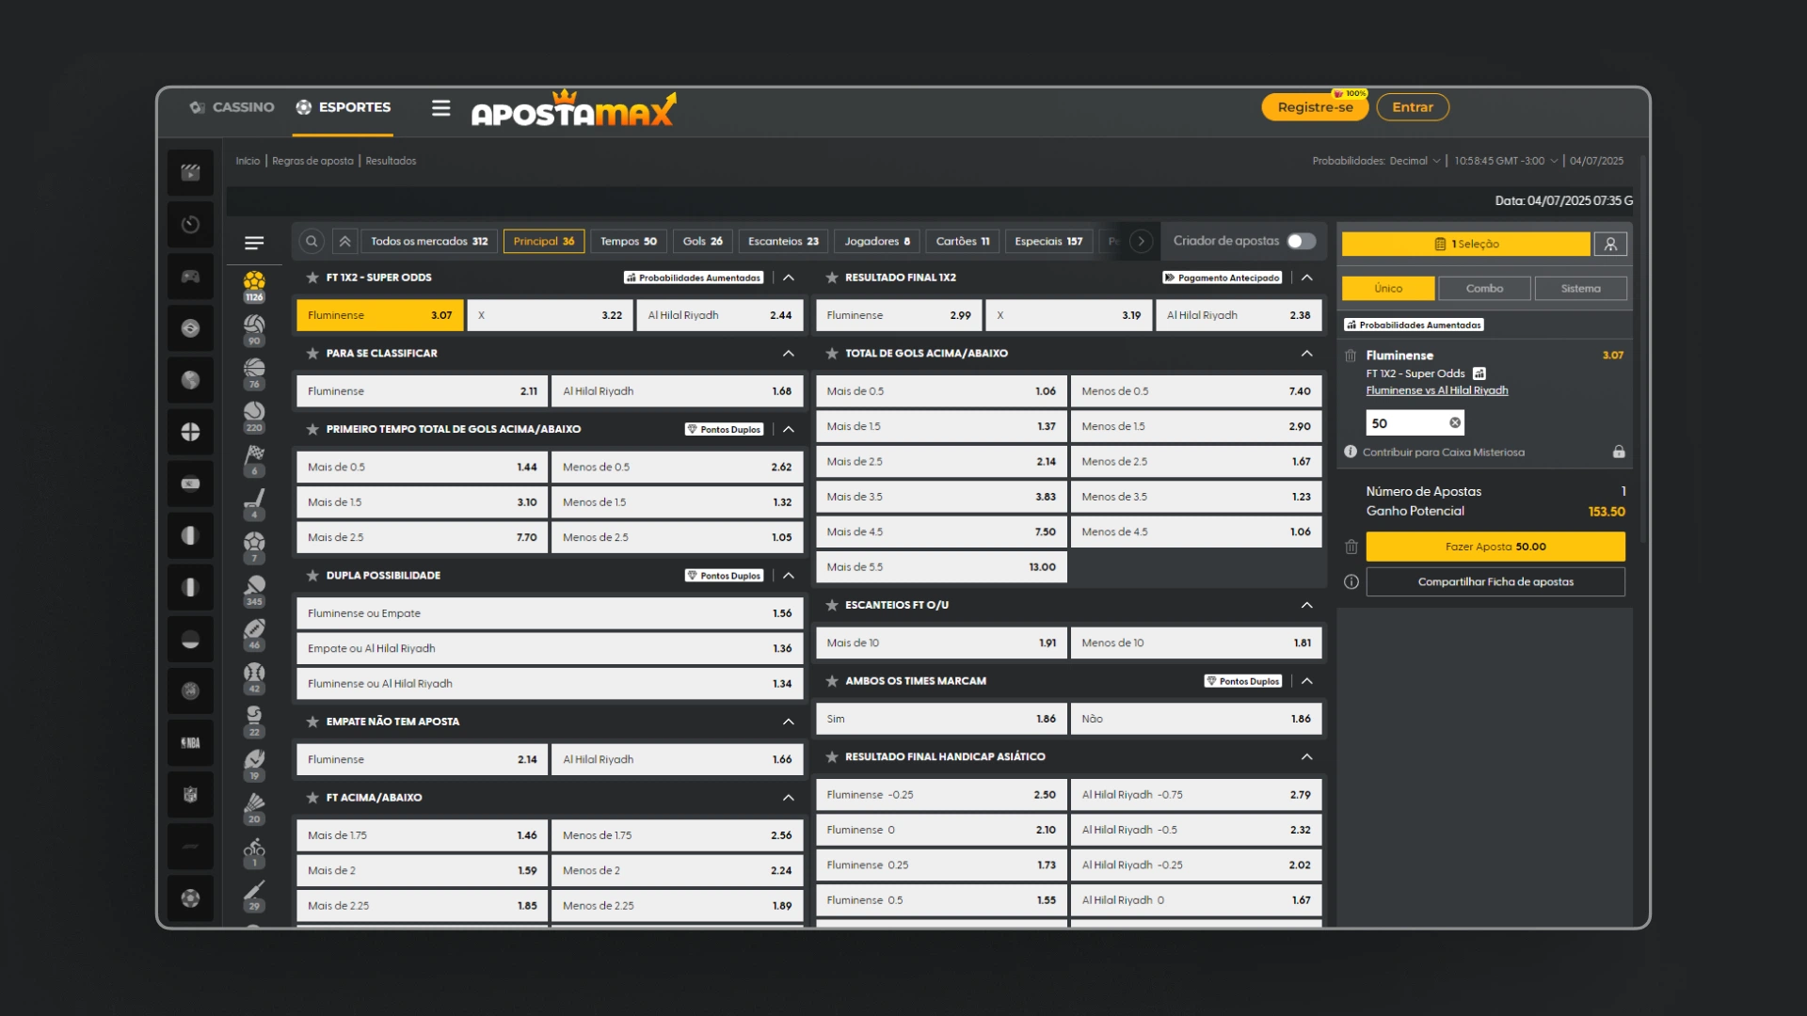This screenshot has width=1807, height=1016.
Task: Favorite the Dupla Possibilidade market star
Action: coord(312,576)
